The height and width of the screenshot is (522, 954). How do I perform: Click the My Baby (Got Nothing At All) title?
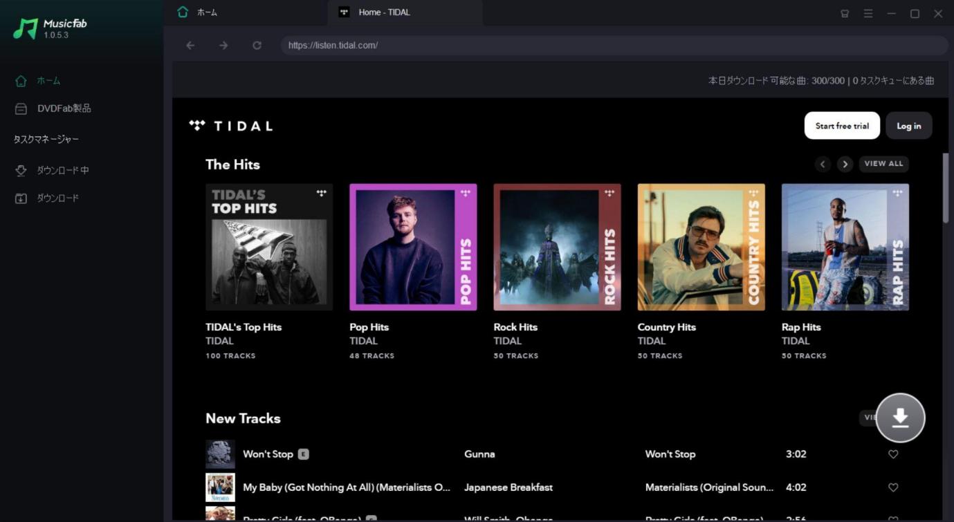tap(347, 487)
